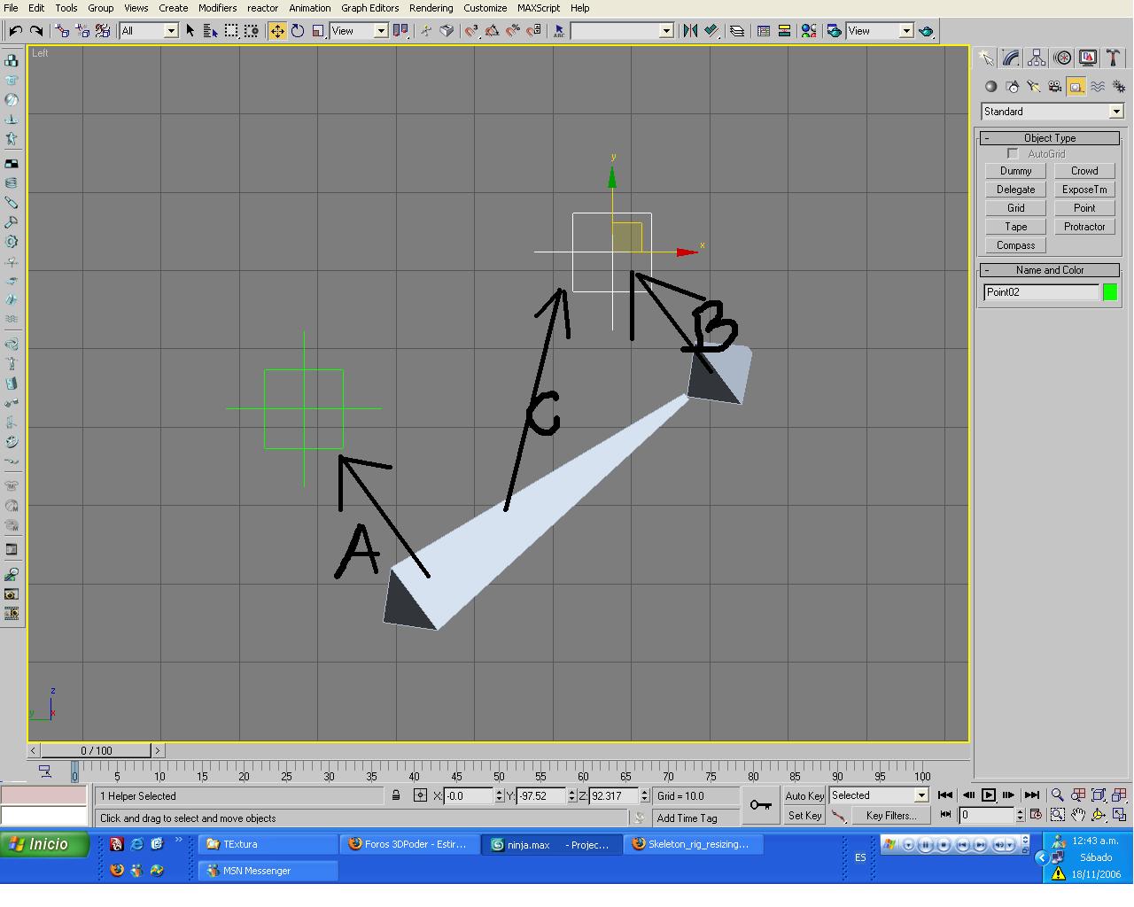Select the Lights category icon
Image resolution: width=1134 pixels, height=907 pixels.
click(x=1033, y=86)
